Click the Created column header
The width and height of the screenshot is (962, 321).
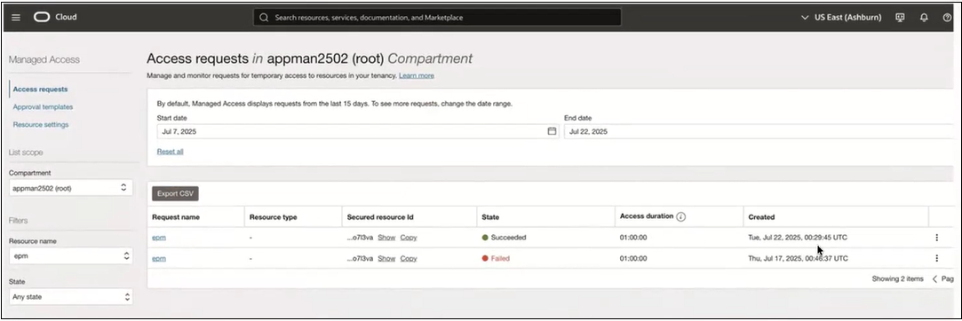point(761,217)
